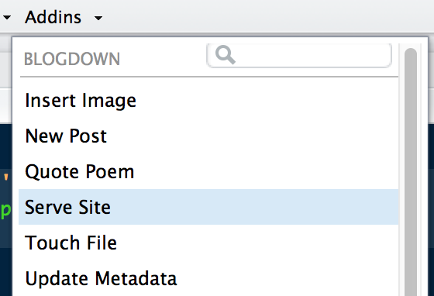
Task: Click the empty toolbar area right of Addins
Action: coord(266,16)
